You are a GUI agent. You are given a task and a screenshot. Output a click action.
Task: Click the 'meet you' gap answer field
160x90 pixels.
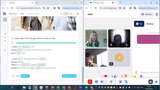coord(25,65)
